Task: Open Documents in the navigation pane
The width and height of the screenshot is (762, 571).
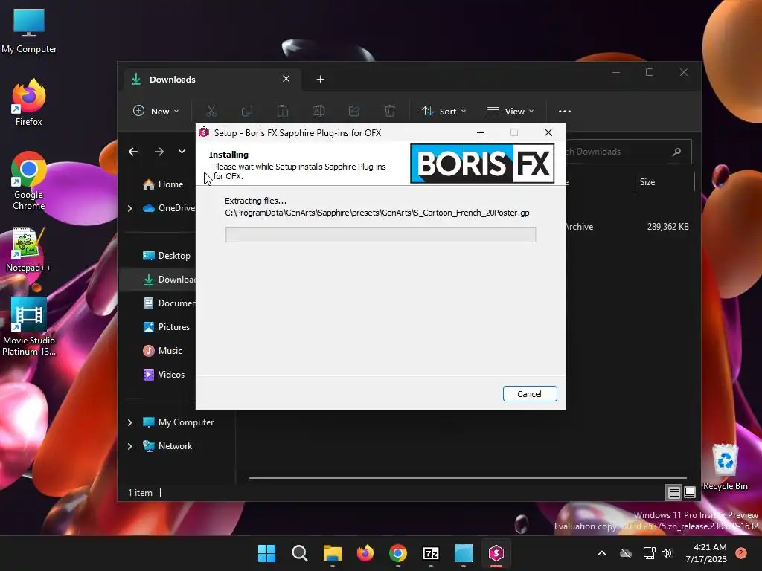Action: pos(169,303)
